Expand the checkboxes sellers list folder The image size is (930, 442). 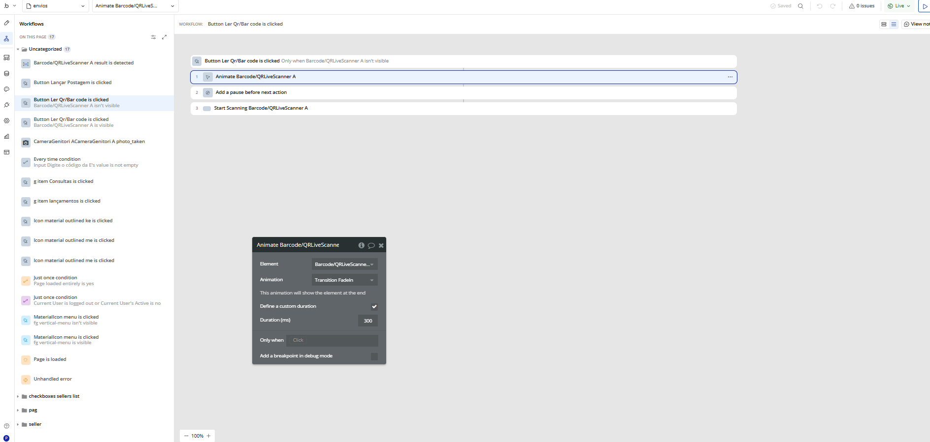(18, 396)
